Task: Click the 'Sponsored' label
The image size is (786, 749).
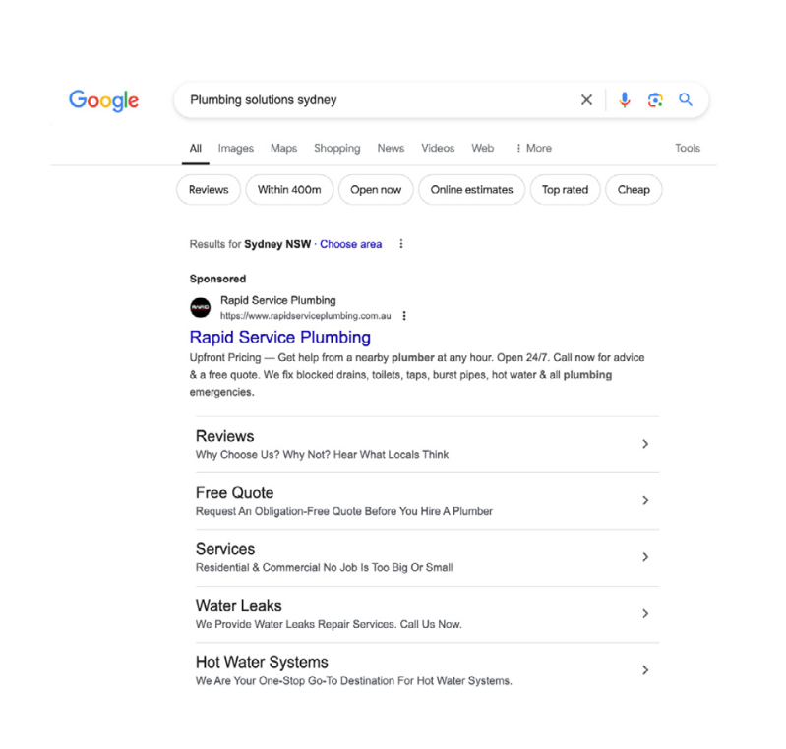Action: (x=217, y=279)
